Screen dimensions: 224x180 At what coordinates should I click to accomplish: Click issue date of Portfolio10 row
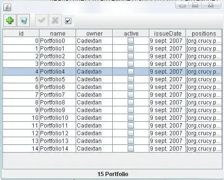[x=168, y=118]
